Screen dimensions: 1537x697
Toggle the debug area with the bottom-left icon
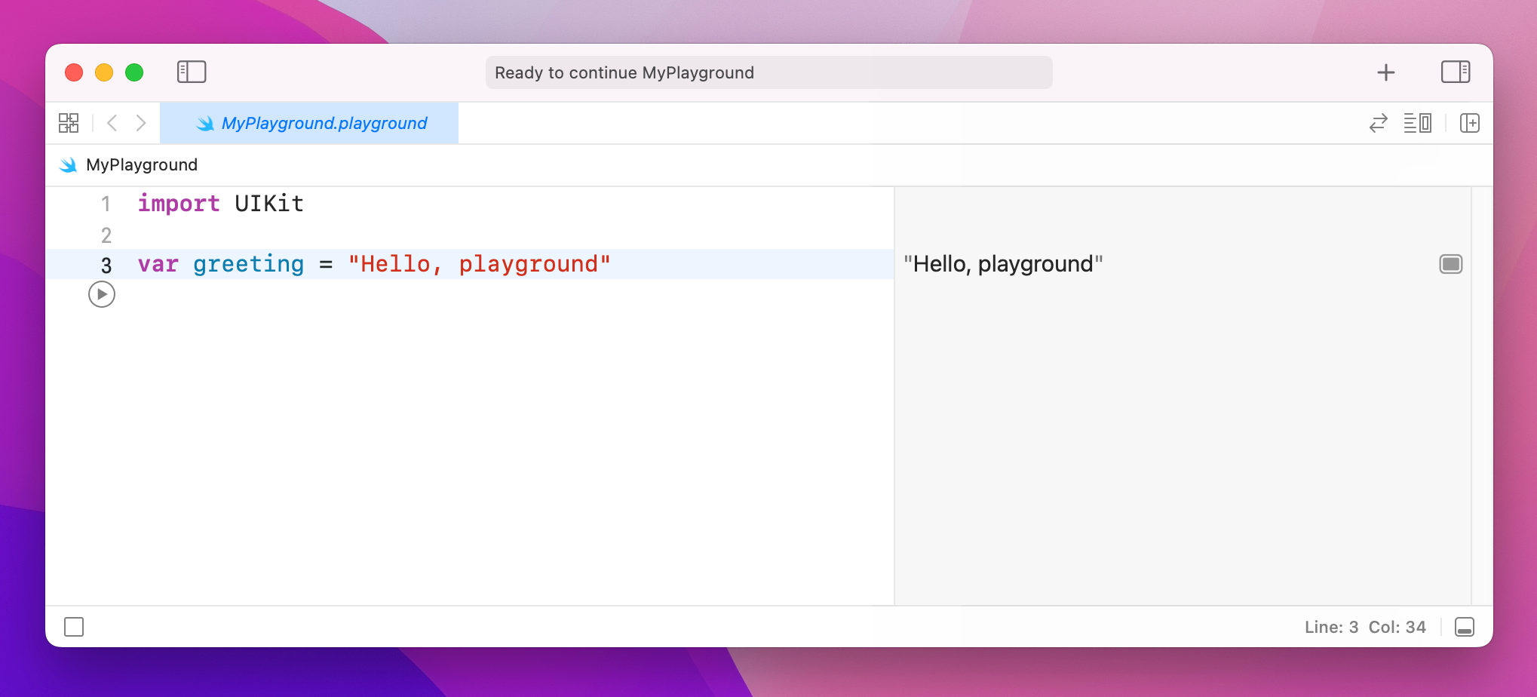point(73,626)
